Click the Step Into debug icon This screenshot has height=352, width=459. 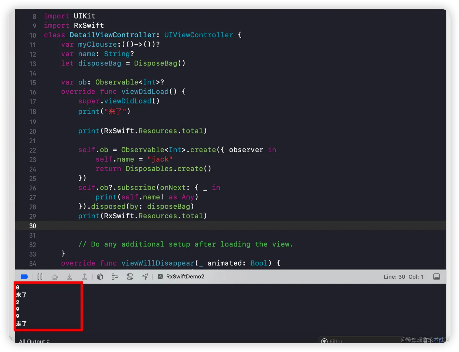coord(70,277)
